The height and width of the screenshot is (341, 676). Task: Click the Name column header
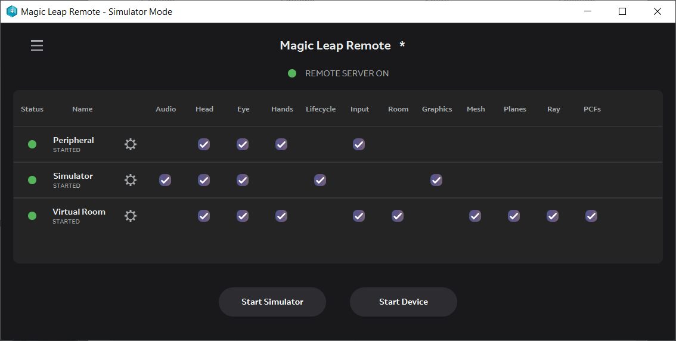click(x=82, y=109)
